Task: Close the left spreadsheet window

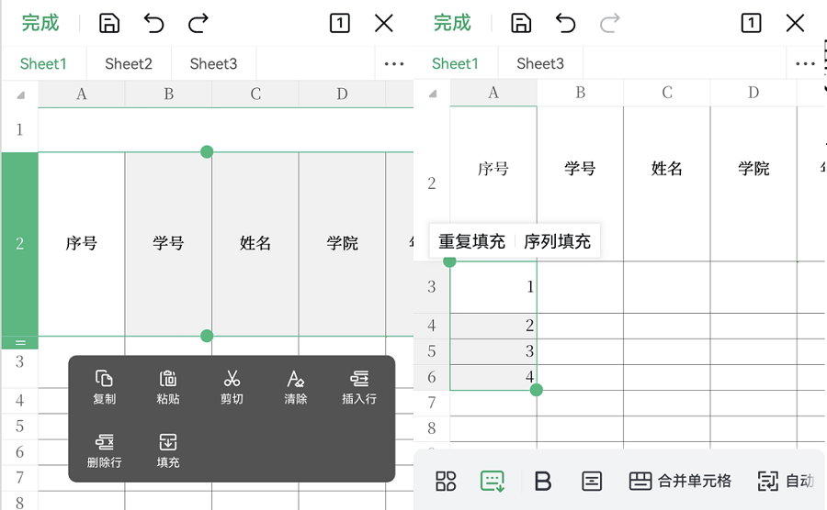Action: coord(384,23)
